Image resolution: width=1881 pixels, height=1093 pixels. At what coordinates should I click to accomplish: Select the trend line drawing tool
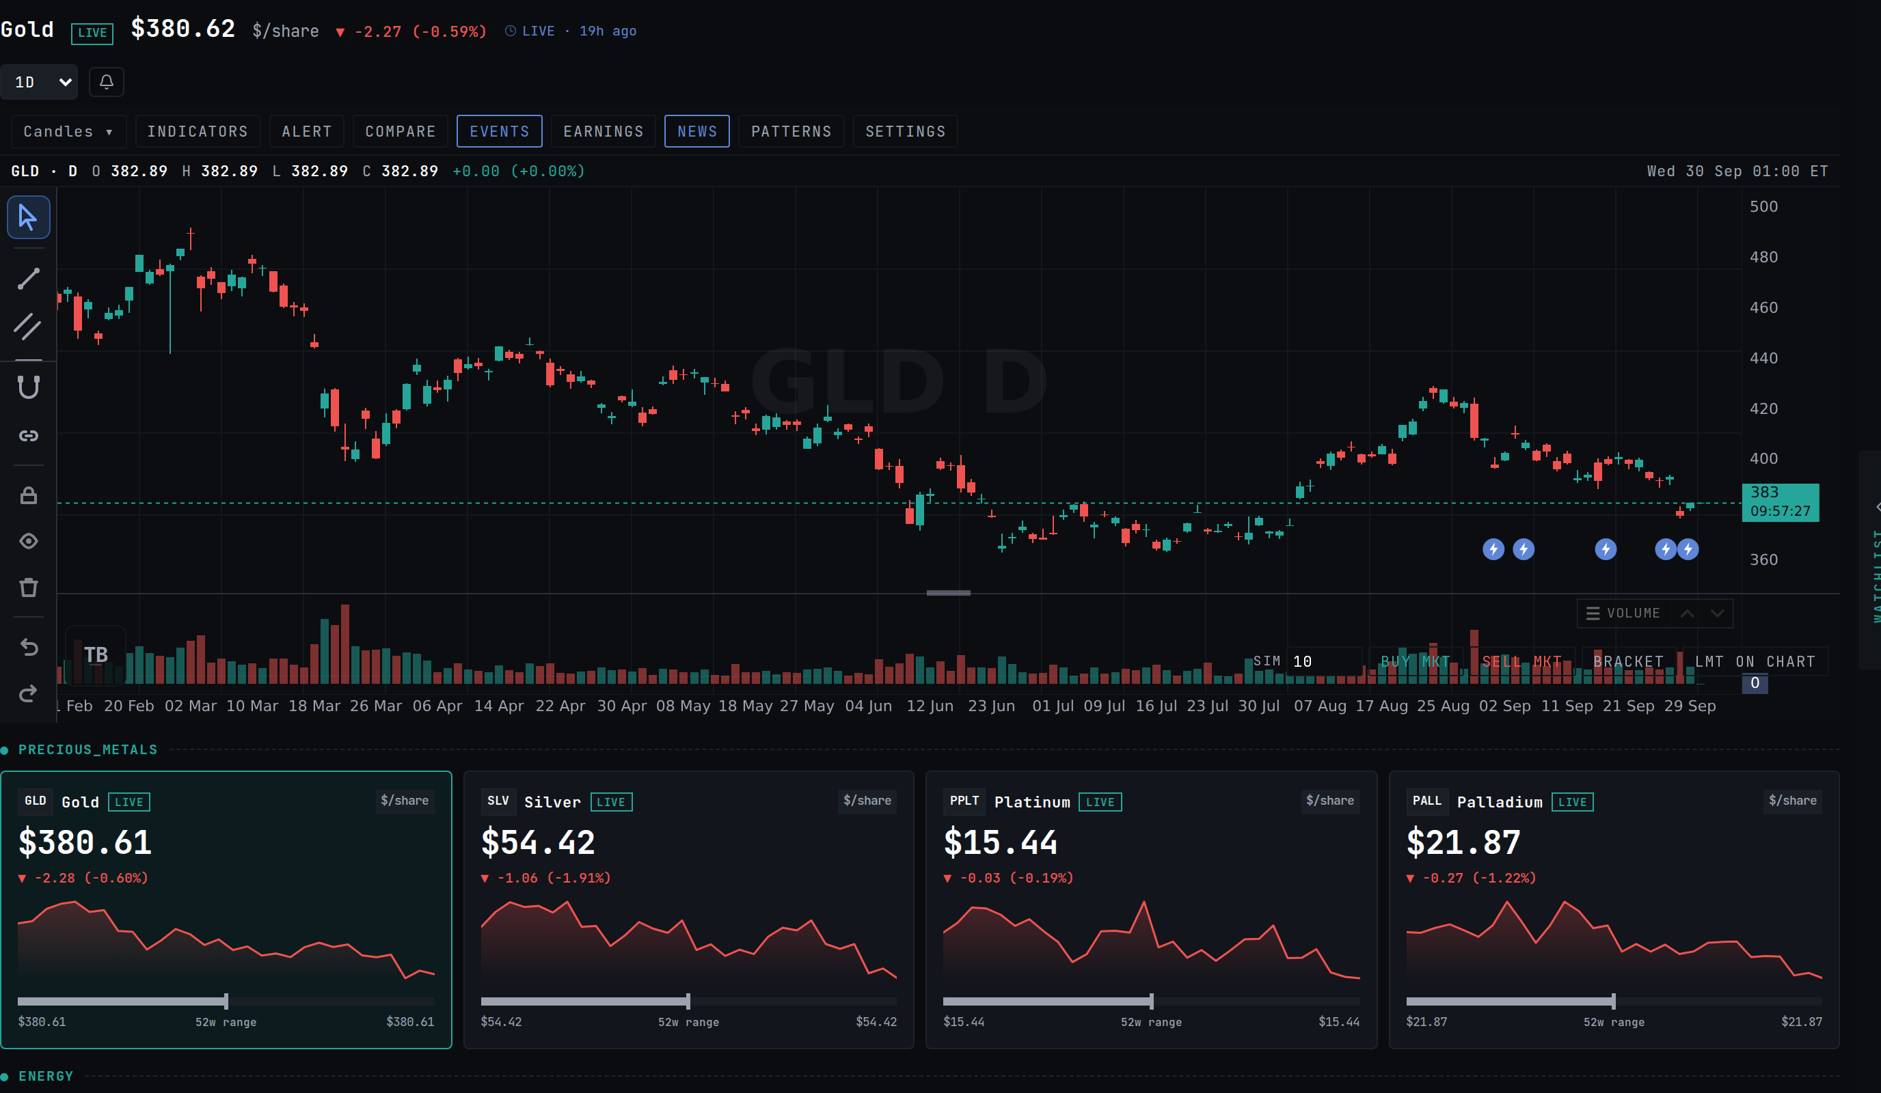28,278
